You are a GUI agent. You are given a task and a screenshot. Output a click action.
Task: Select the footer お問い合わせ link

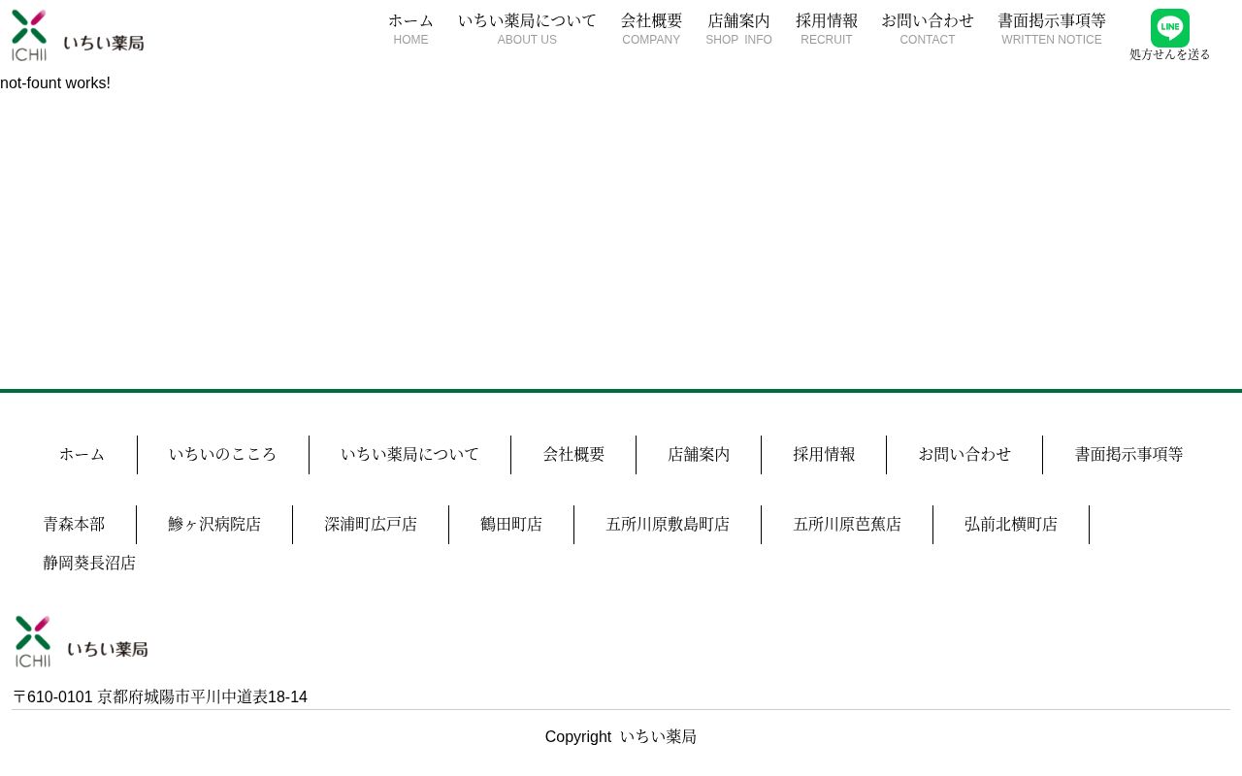click(x=964, y=455)
